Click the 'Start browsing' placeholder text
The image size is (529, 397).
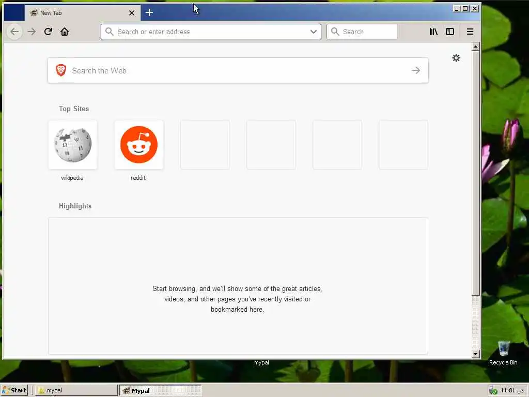tap(238, 299)
